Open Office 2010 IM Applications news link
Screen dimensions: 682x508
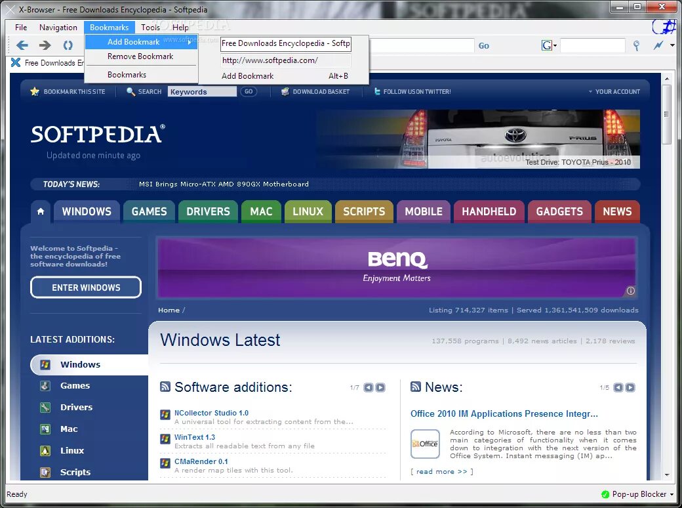click(504, 413)
